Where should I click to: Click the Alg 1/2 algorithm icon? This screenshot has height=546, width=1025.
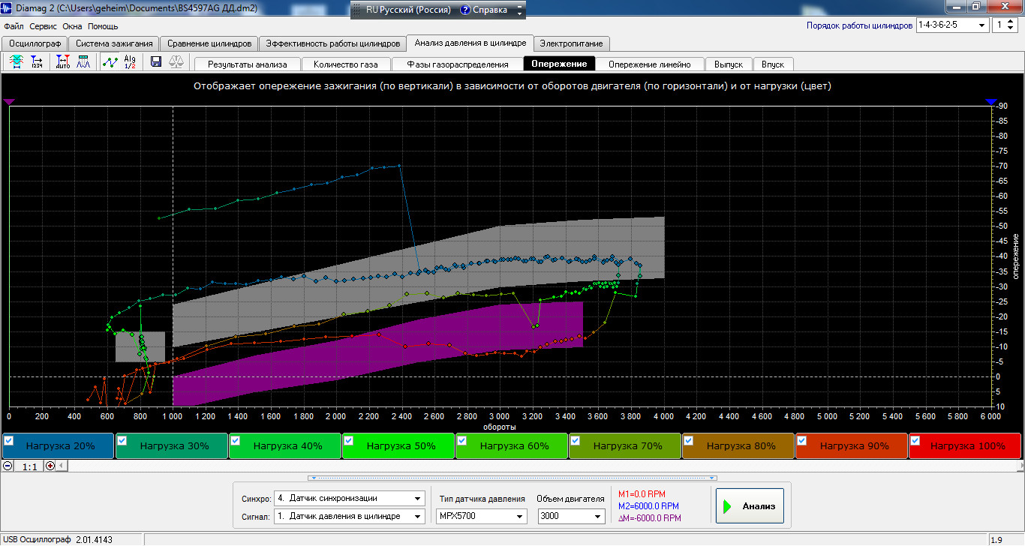pos(130,62)
